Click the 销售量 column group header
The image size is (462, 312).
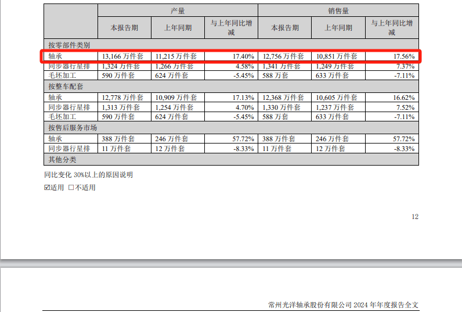pyautogui.click(x=338, y=11)
